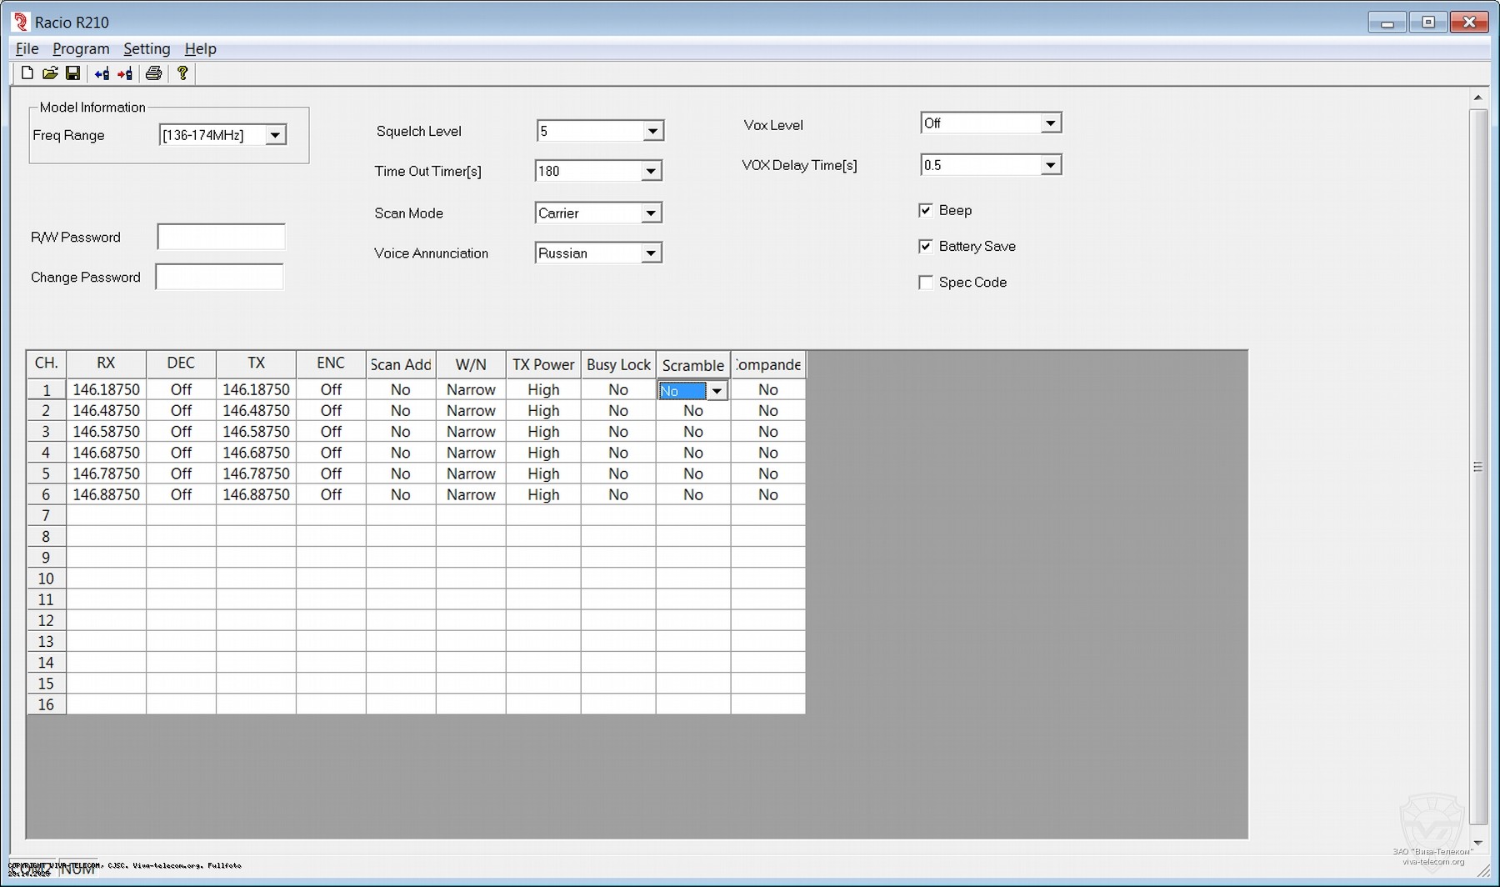Click the yellow question mark Help icon
This screenshot has height=887, width=1500.
click(x=182, y=73)
